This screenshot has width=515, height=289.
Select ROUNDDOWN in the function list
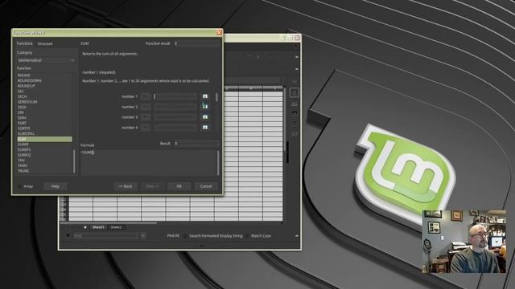(29, 80)
